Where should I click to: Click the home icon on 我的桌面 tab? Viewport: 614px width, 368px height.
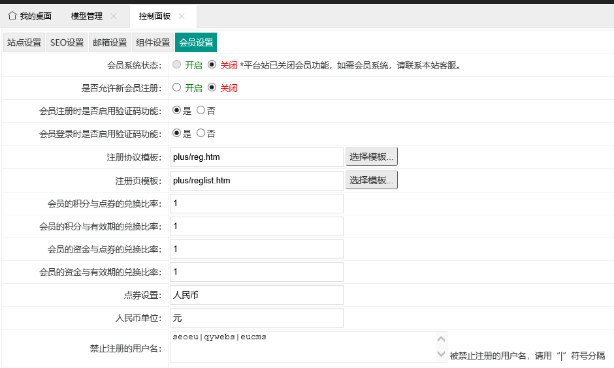coord(12,16)
